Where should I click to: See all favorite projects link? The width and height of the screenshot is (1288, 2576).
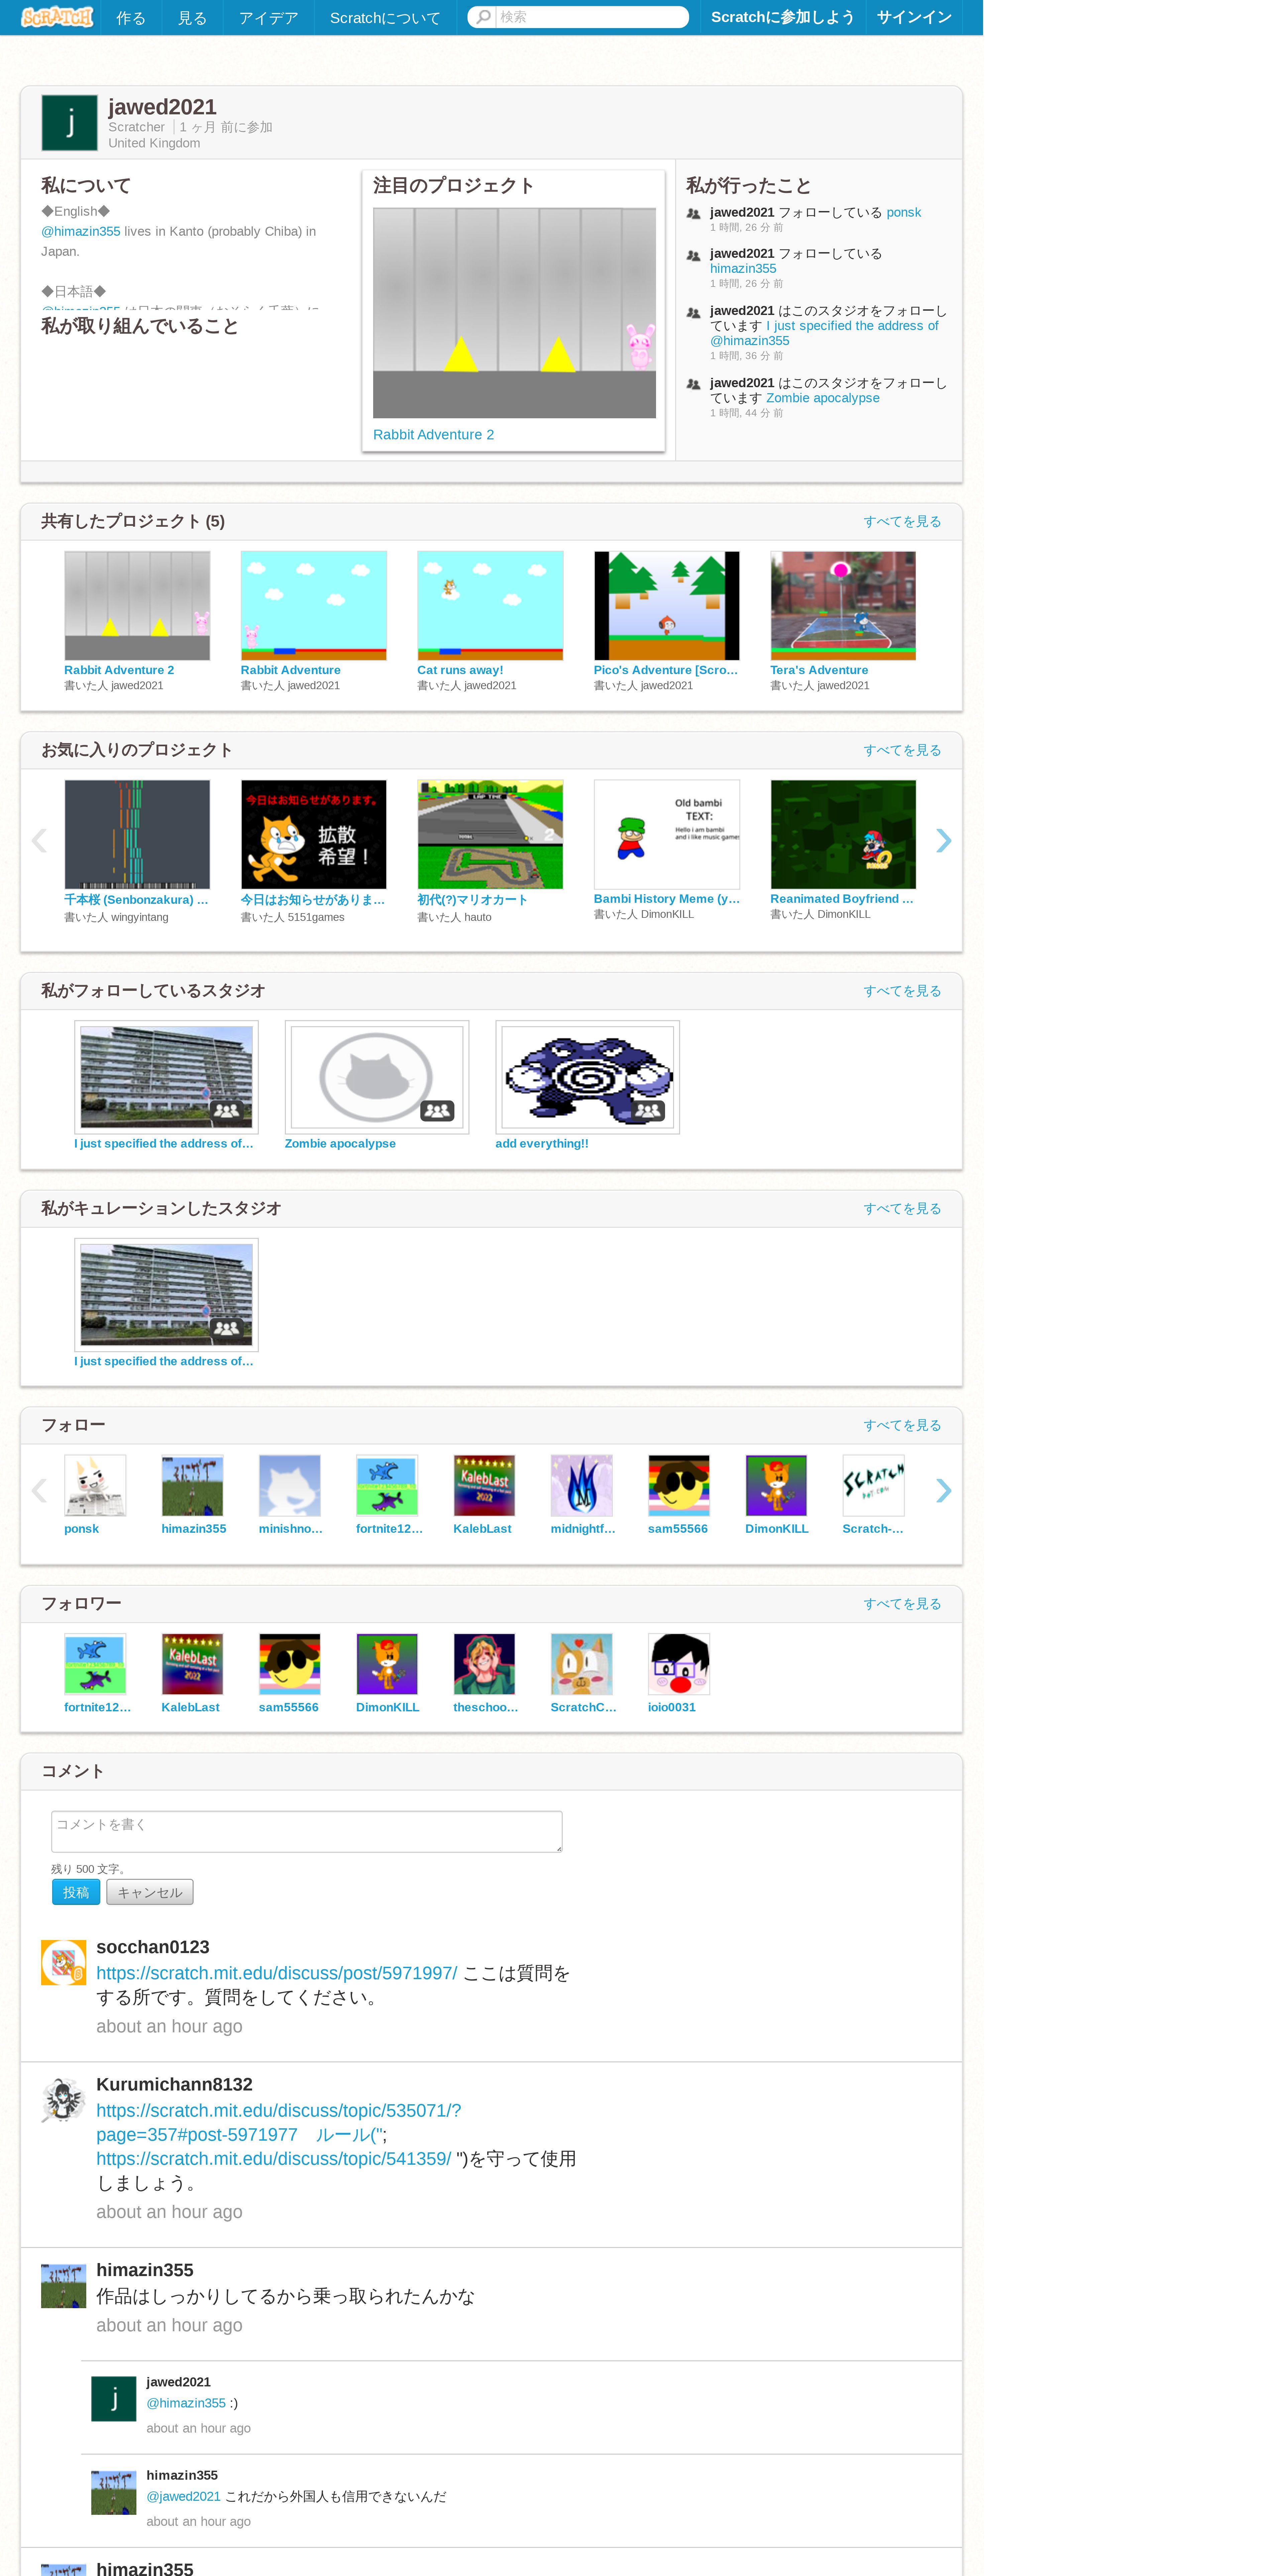click(x=902, y=750)
